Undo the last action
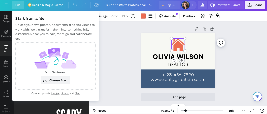This screenshot has height=114, width=267. pyautogui.click(x=75, y=5)
